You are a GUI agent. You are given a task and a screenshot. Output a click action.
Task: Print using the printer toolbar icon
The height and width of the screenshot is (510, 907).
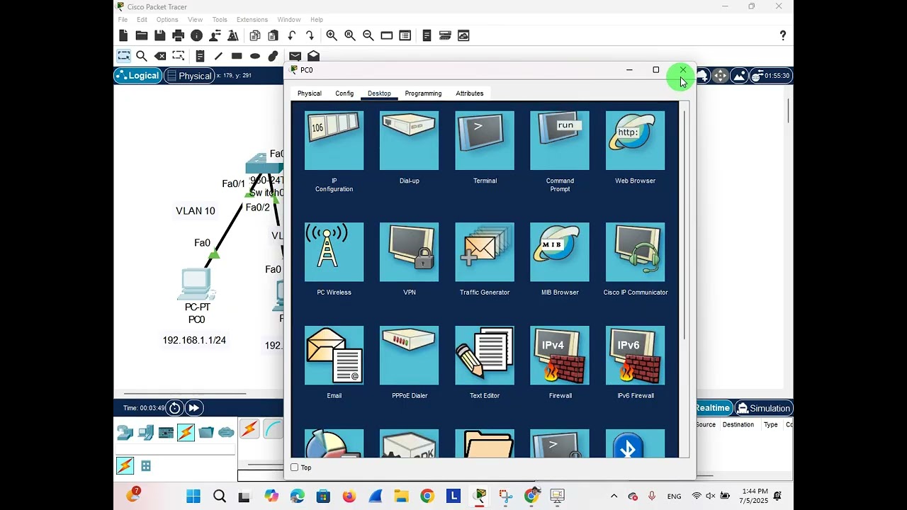coord(178,35)
